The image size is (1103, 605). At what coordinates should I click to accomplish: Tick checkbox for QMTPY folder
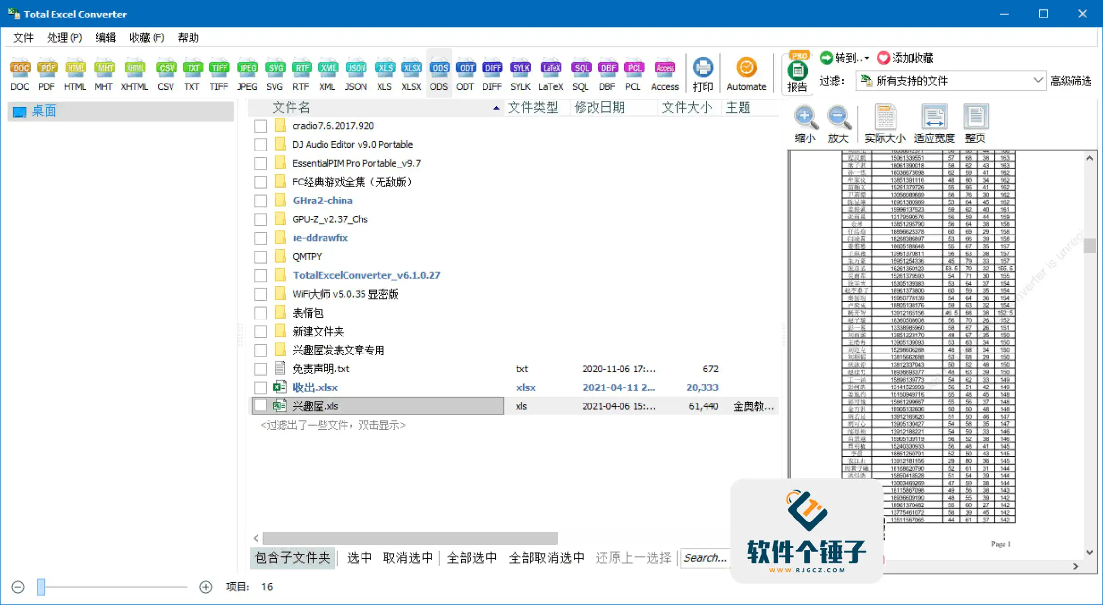pos(260,257)
